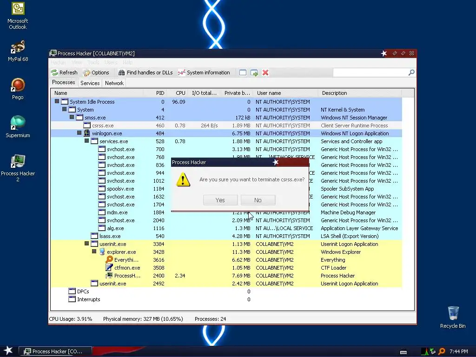476x357 pixels.
Task: Click the explorer.exe process icon
Action: tap(102, 251)
